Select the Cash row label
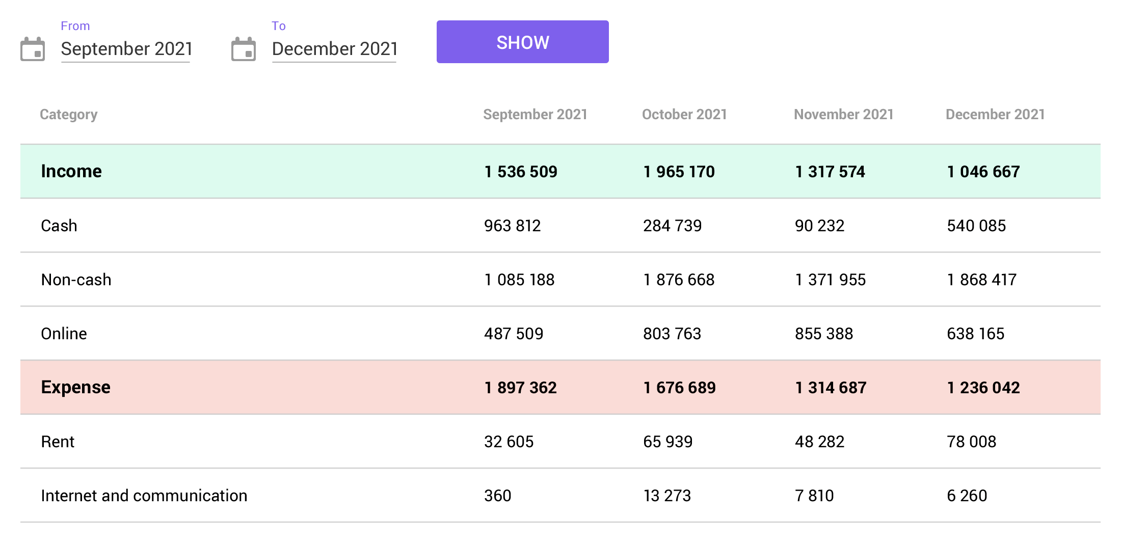 click(59, 226)
